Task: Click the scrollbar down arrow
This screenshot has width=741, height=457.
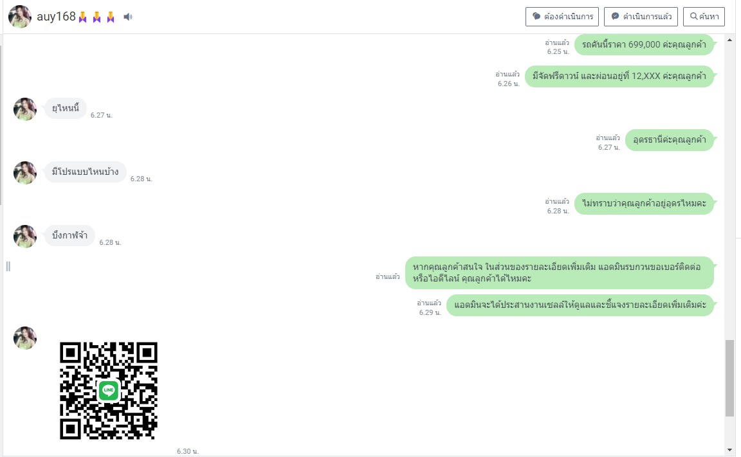Action: click(x=729, y=450)
